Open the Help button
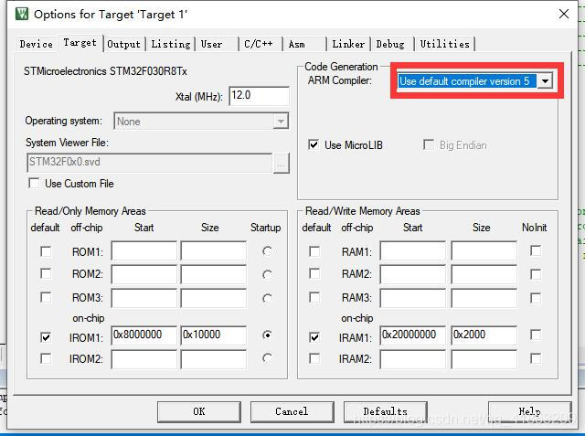The image size is (585, 436). [x=529, y=411]
